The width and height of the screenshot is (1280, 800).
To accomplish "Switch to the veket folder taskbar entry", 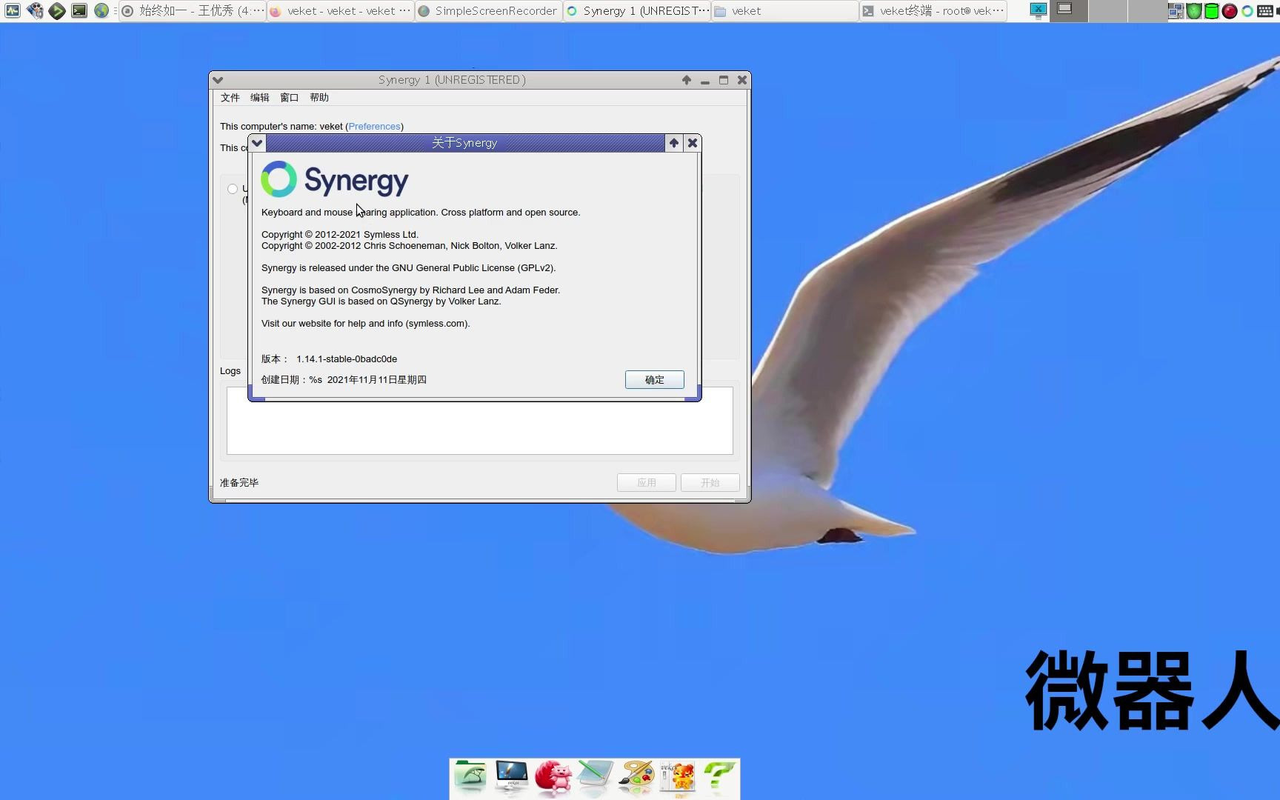I will pos(785,10).
